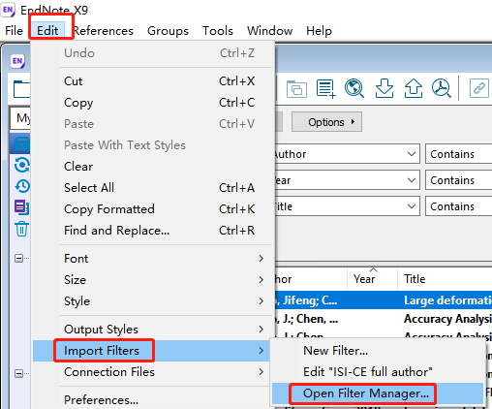Expand the Connection Files submenu
Viewport: 492px width, 409px height.
point(152,372)
